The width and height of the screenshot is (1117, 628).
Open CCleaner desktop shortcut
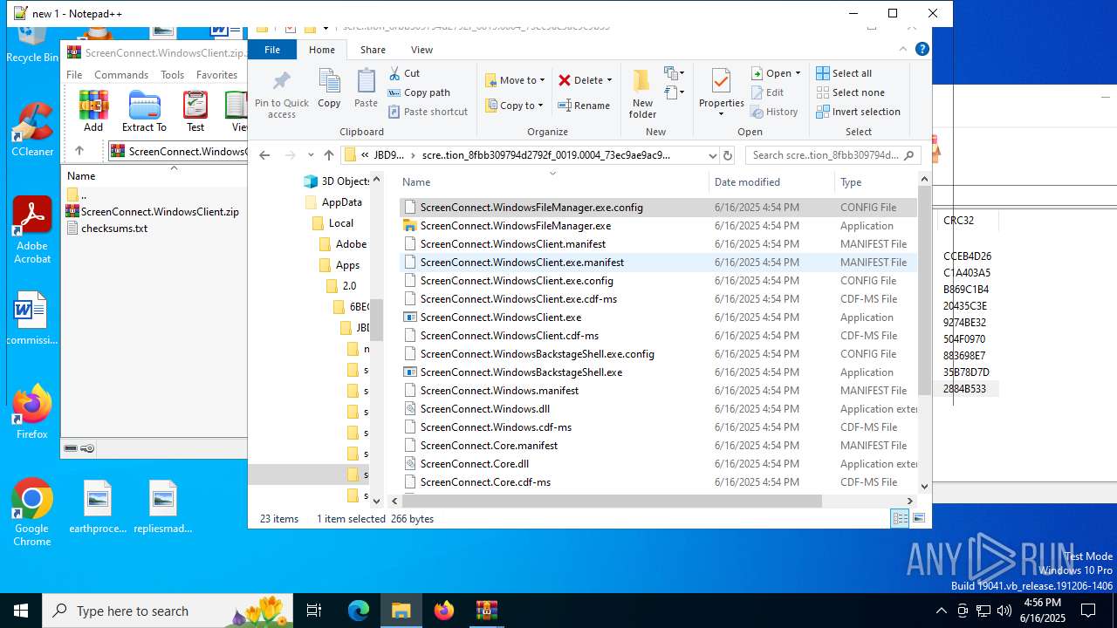click(32, 131)
